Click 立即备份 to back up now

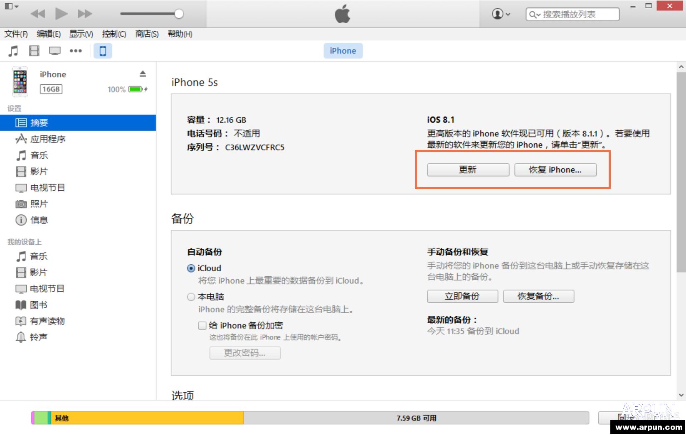coord(462,296)
